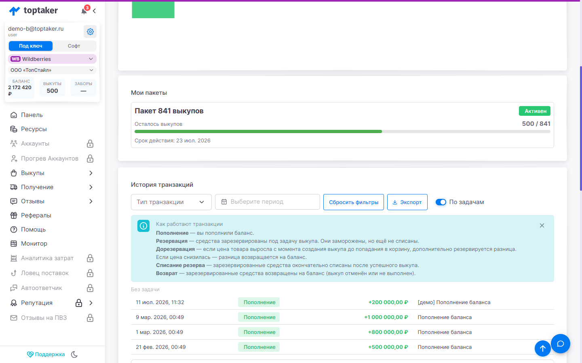
Task: Click the Выкупы 500 counter card
Action: pyautogui.click(x=52, y=88)
